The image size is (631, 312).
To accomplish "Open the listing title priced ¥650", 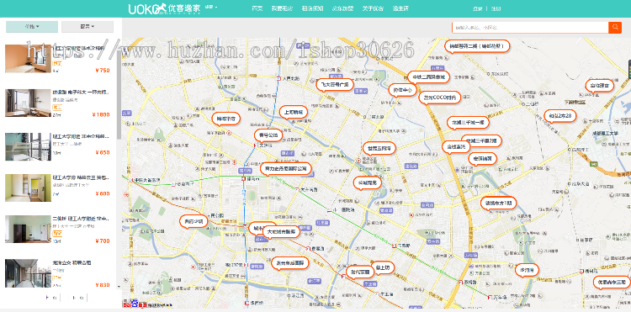I will point(81,136).
